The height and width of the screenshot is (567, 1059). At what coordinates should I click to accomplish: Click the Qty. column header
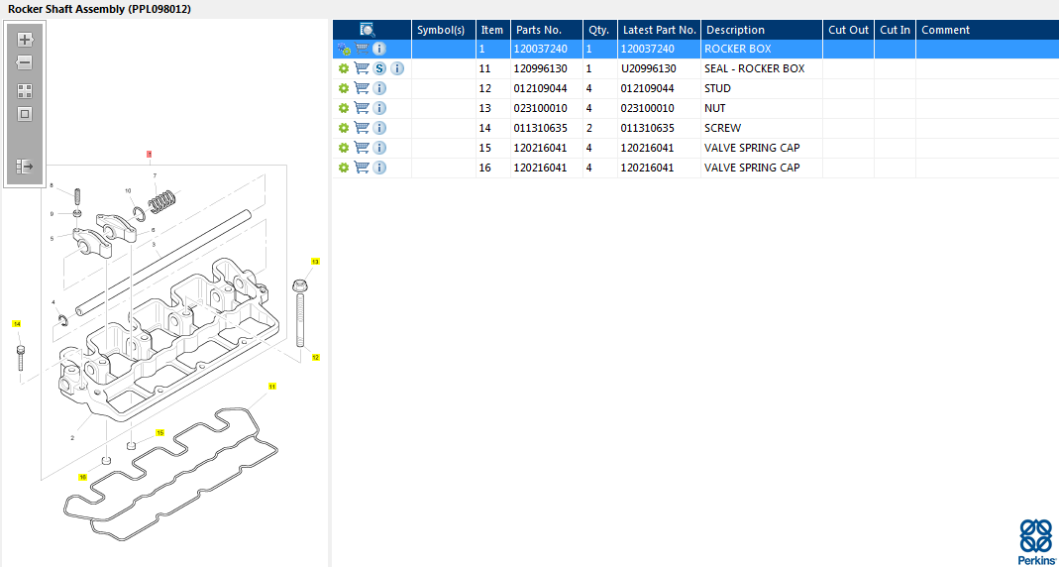(x=599, y=30)
